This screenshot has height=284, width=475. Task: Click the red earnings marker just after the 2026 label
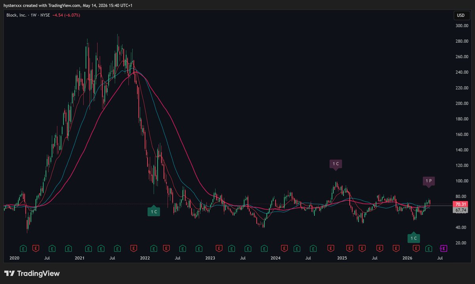[x=416, y=248]
